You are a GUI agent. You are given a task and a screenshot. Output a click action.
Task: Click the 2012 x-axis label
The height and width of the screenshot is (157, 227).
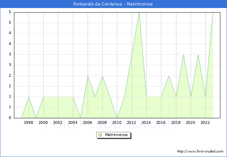[131, 122]
